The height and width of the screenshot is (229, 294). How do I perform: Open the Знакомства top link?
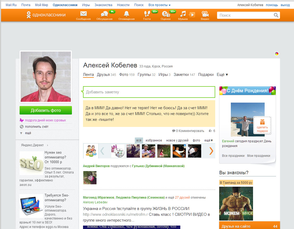(x=103, y=5)
